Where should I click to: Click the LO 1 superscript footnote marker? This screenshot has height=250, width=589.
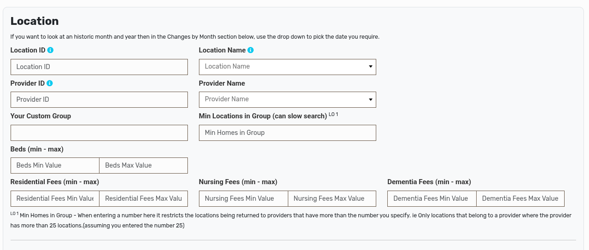click(333, 114)
